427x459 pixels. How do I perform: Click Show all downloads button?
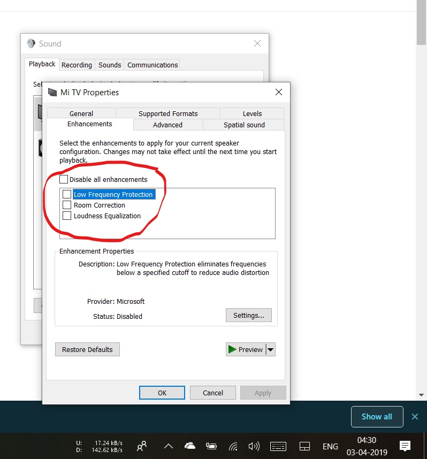(x=377, y=417)
